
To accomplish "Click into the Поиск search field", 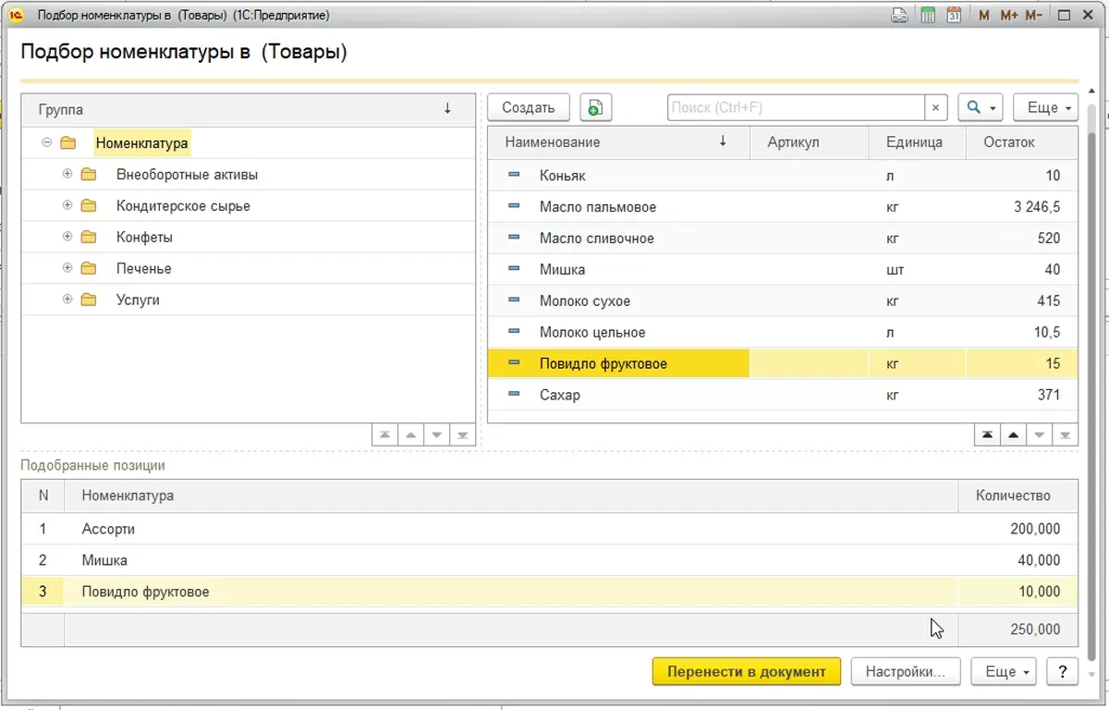I will click(795, 108).
